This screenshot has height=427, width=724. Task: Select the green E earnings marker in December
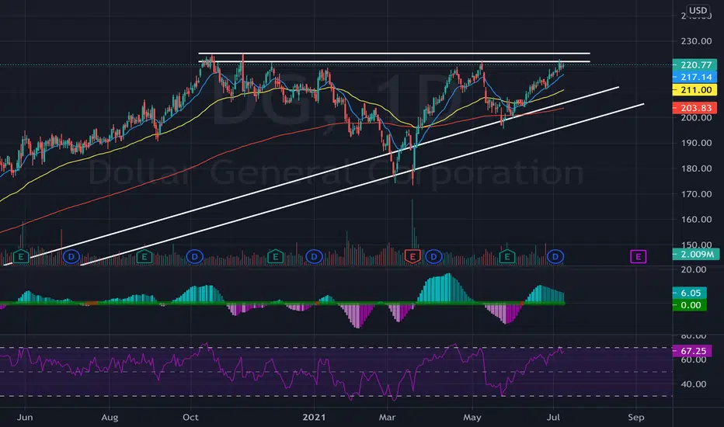[x=275, y=256]
